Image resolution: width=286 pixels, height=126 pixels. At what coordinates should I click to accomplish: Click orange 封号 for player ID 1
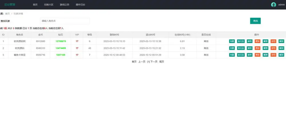(x=273, y=41)
